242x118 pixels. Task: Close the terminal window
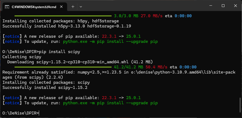click(x=235, y=6)
